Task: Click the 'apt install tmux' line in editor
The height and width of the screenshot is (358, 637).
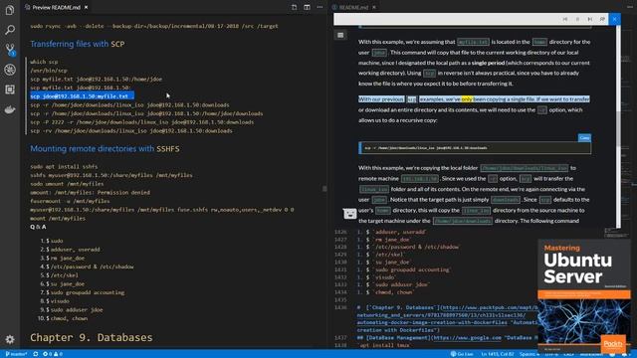Action: point(384,345)
